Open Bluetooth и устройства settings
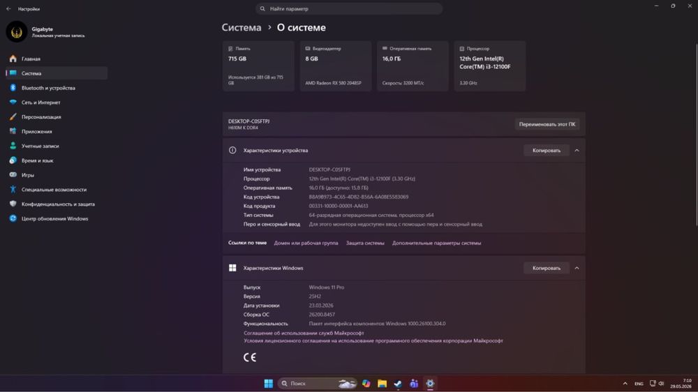This screenshot has width=698, height=392. [57, 88]
